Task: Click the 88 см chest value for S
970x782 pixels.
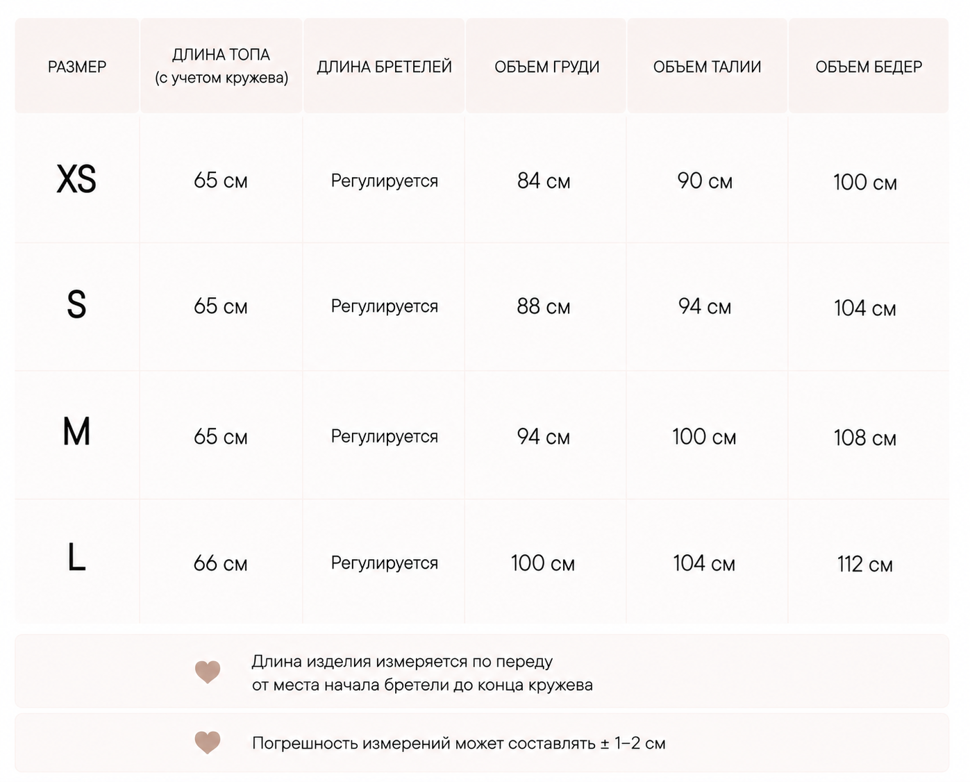Action: pyautogui.click(x=544, y=306)
